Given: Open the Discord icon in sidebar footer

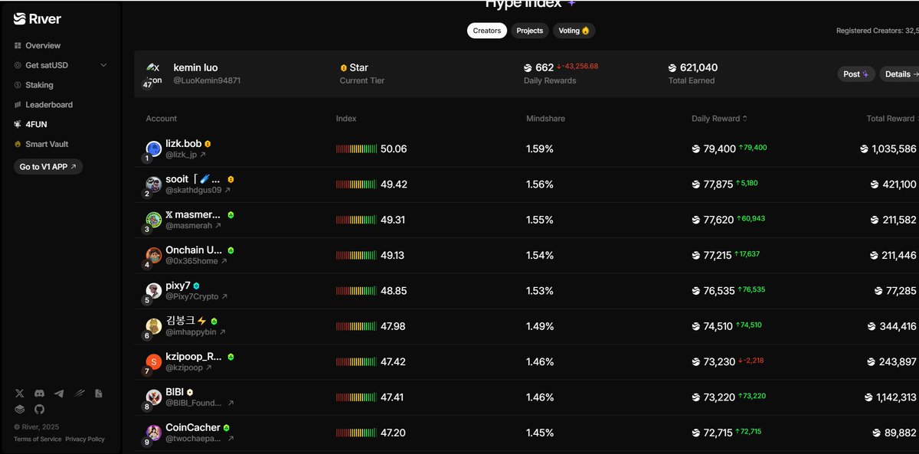Looking at the screenshot, I should point(40,394).
